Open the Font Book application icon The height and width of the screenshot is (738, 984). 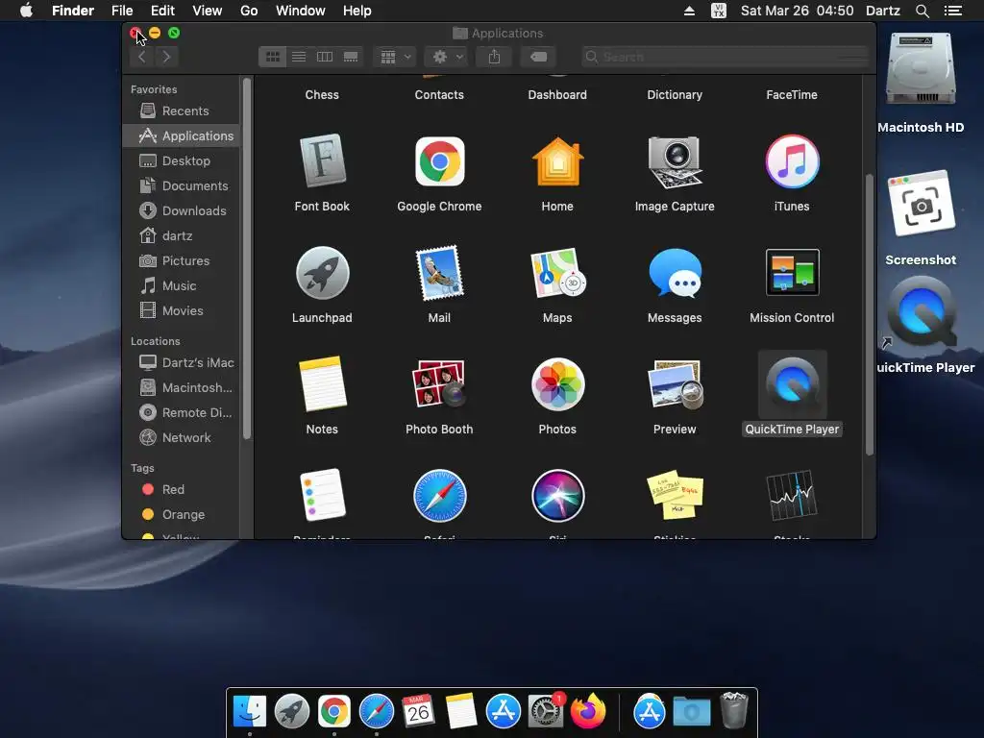tap(322, 161)
